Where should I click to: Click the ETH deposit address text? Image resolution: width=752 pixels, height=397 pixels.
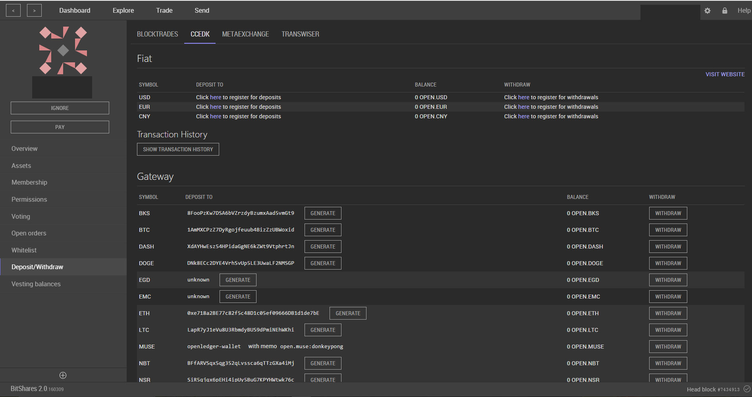253,313
